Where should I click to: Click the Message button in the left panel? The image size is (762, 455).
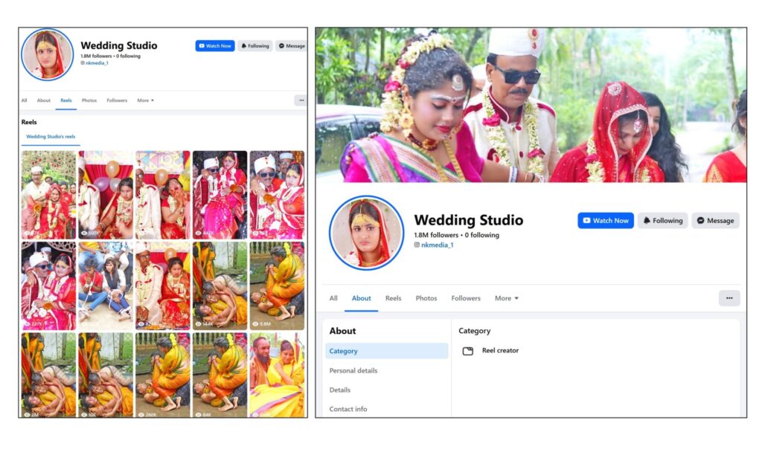[x=292, y=45]
